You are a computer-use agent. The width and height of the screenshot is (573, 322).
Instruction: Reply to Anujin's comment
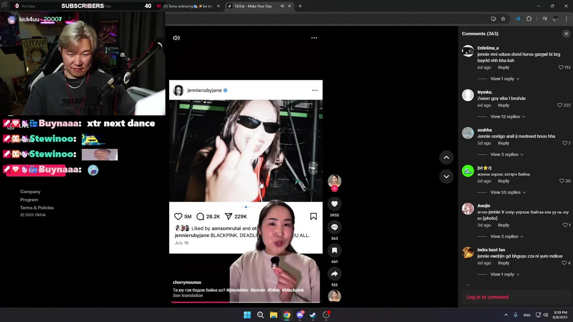(x=504, y=225)
